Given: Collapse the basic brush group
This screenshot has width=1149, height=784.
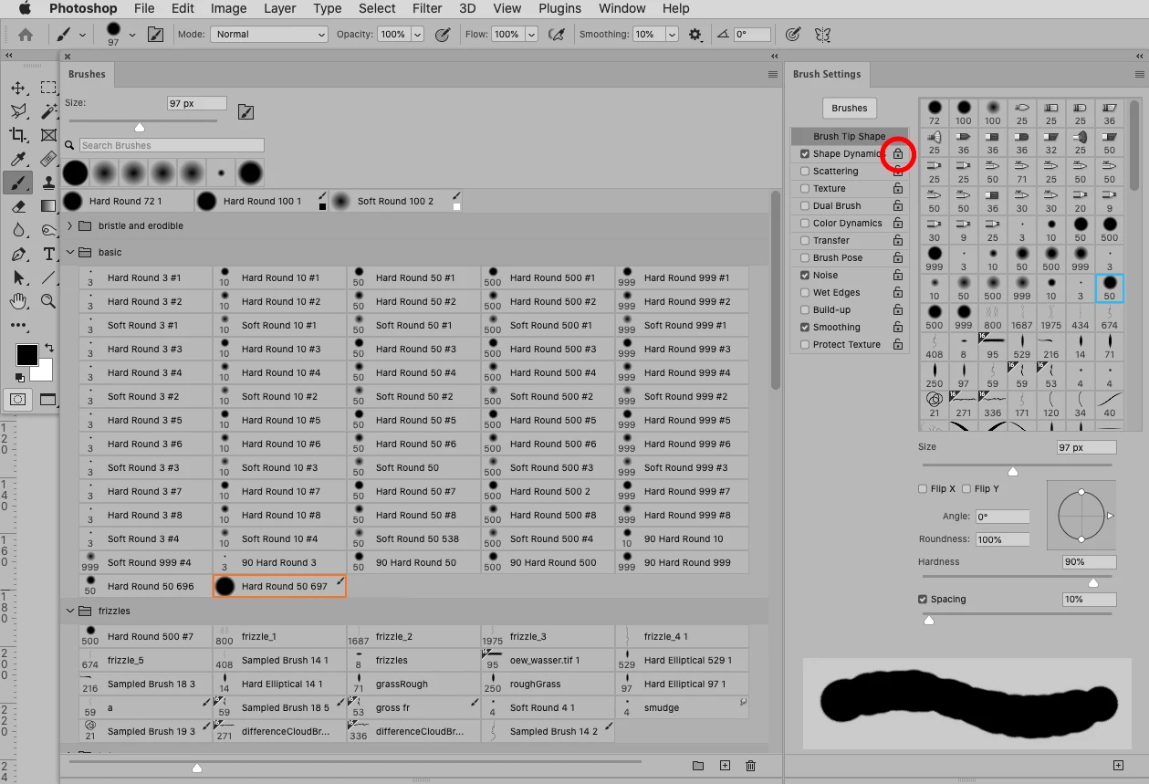Looking at the screenshot, I should point(70,253).
